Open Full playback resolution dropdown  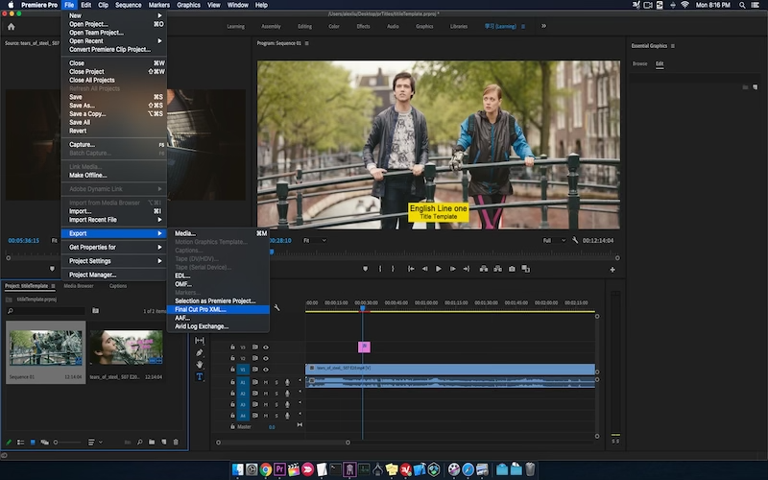[x=554, y=241]
